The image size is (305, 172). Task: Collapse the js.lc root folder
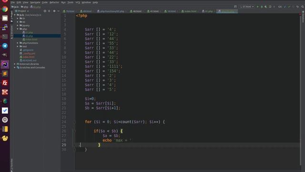click(x=15, y=15)
